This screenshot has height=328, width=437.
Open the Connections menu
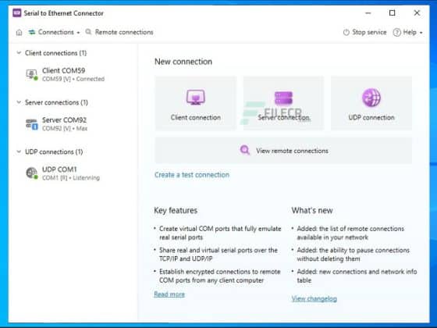[x=54, y=32]
